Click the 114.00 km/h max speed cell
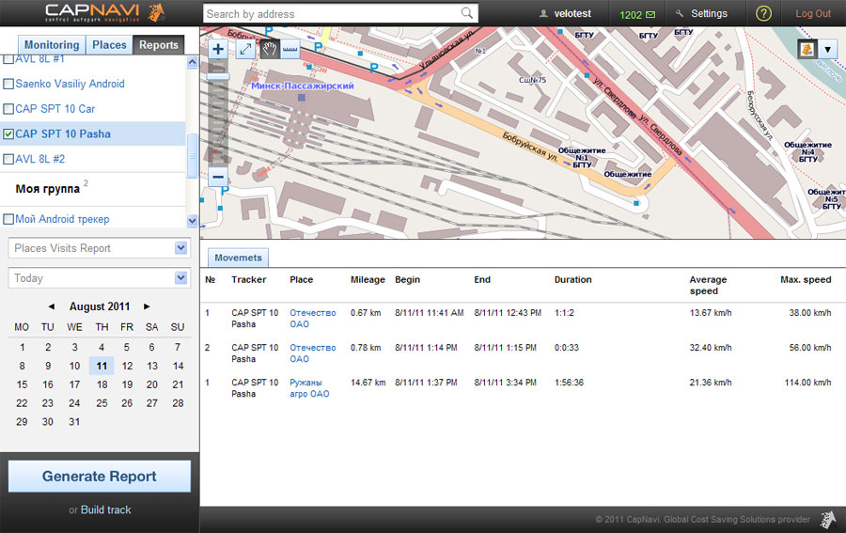 [807, 383]
